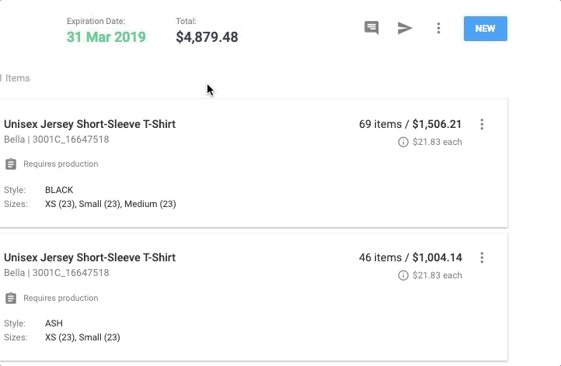This screenshot has width=561, height=366.
Task: Click info icon beside first $21.83 each
Action: point(402,142)
